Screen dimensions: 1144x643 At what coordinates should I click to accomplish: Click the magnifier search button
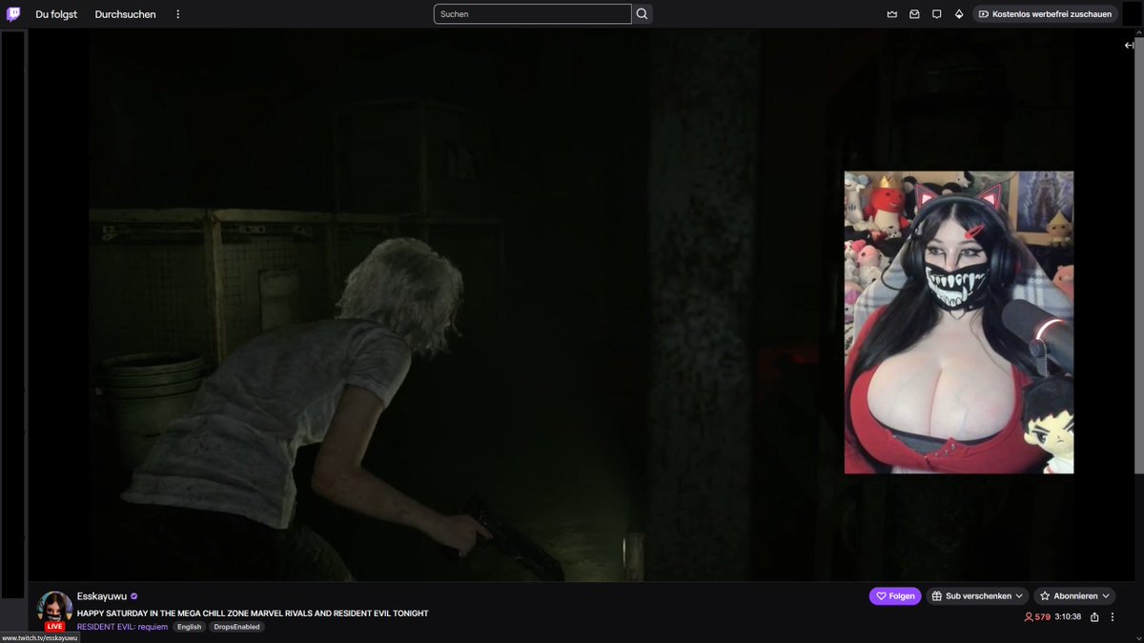pos(642,14)
